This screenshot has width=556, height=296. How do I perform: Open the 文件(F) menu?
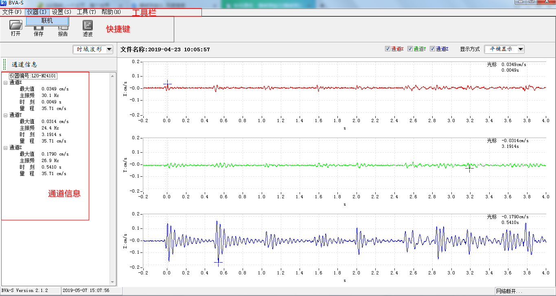click(12, 12)
